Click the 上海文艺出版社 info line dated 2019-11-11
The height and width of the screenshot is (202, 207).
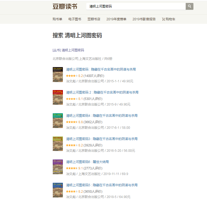click(97, 174)
